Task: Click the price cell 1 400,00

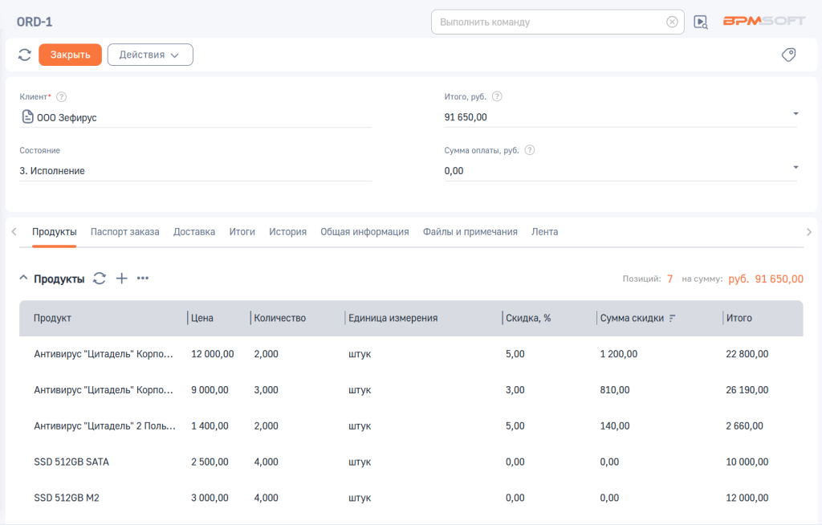Action: click(210, 426)
